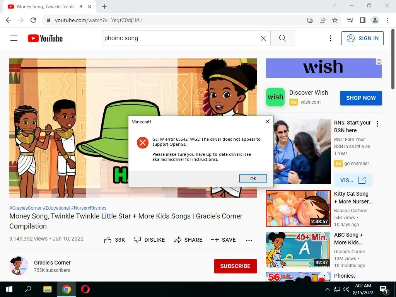Open File Explorer from taskbar

pyautogui.click(x=47, y=289)
